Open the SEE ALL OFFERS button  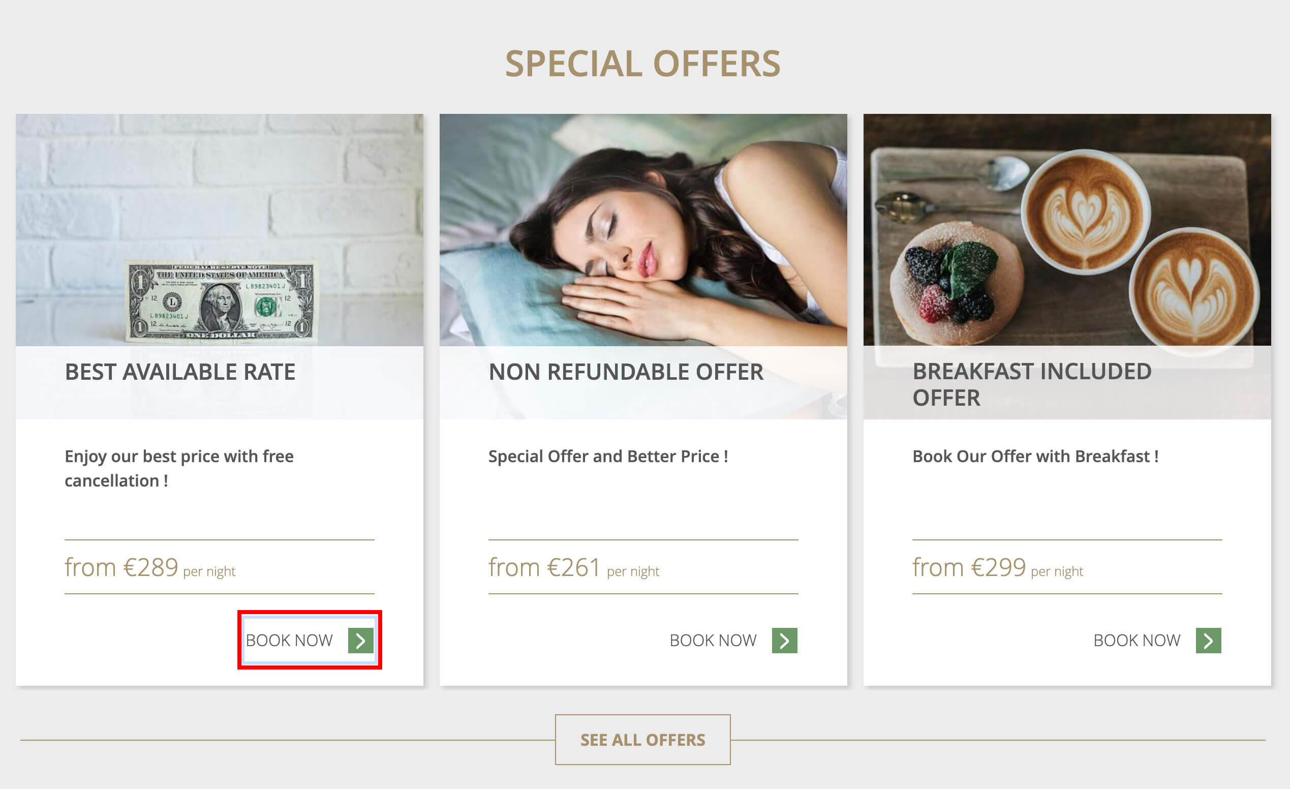[642, 739]
